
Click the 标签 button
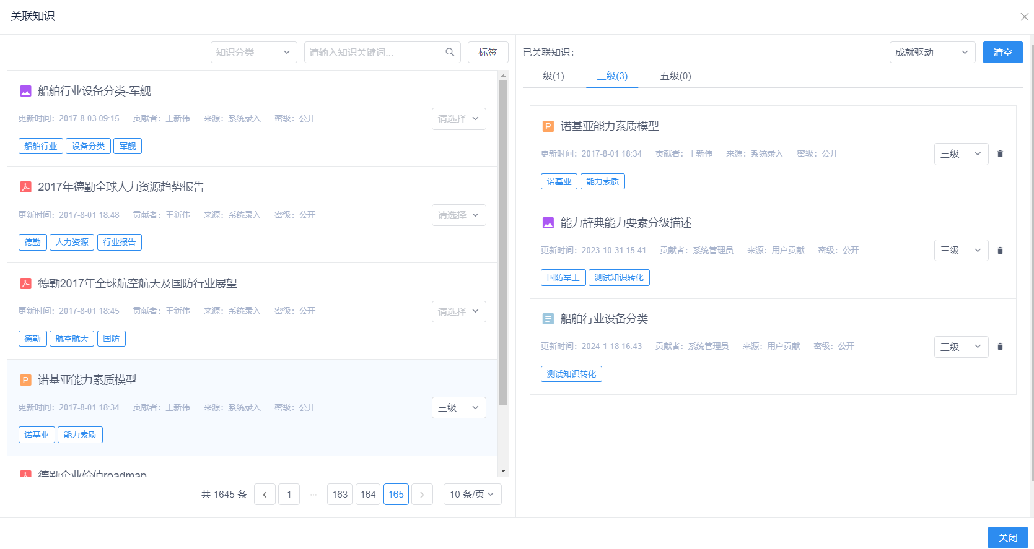point(488,53)
